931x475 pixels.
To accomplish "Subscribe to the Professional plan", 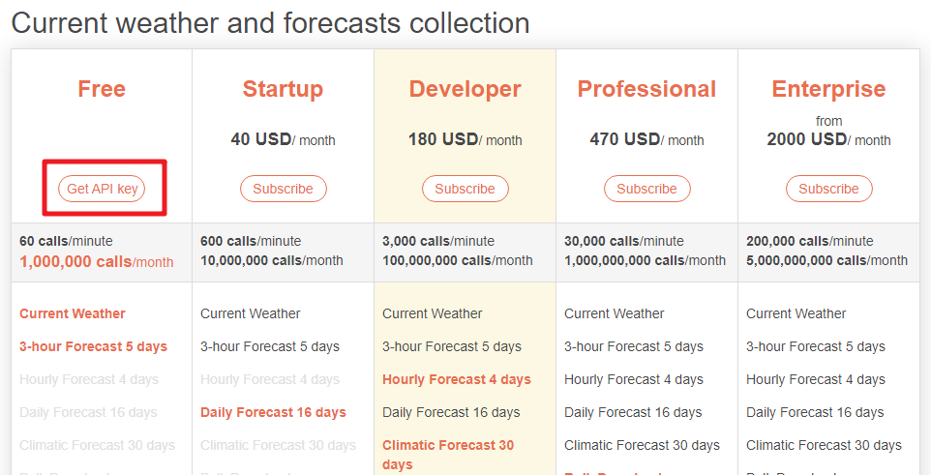I will (647, 189).
